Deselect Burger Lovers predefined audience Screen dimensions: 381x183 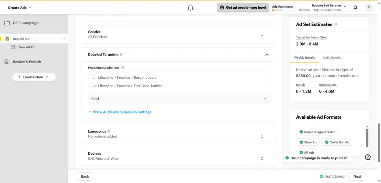tap(94, 78)
